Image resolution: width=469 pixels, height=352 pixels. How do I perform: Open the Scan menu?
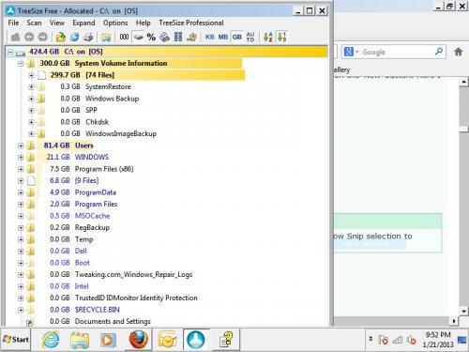pyautogui.click(x=34, y=23)
